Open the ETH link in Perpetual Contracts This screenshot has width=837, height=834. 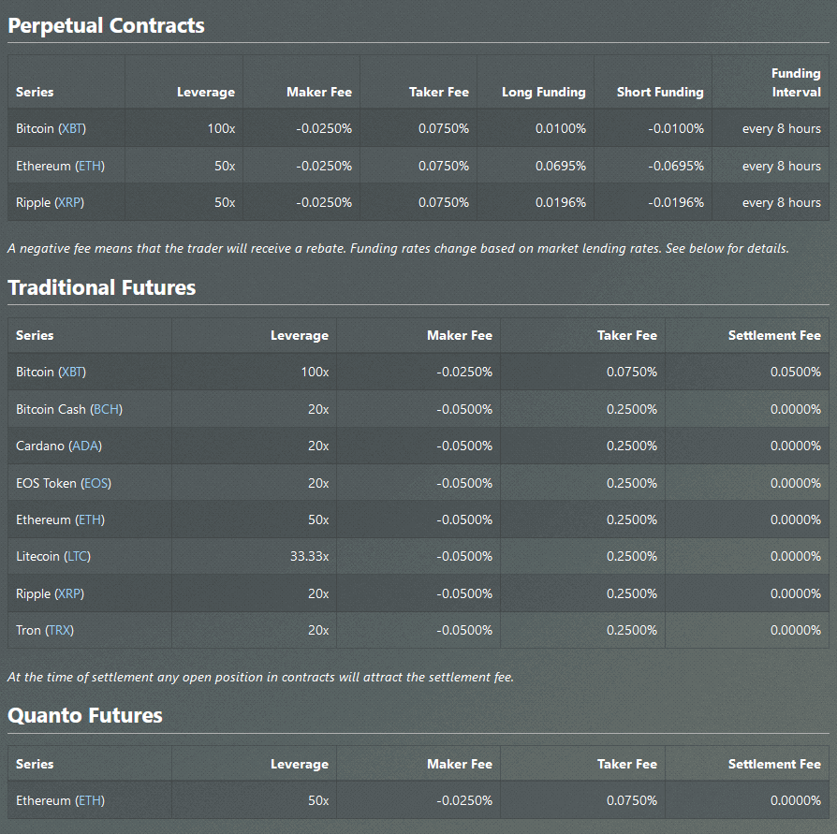coord(90,166)
